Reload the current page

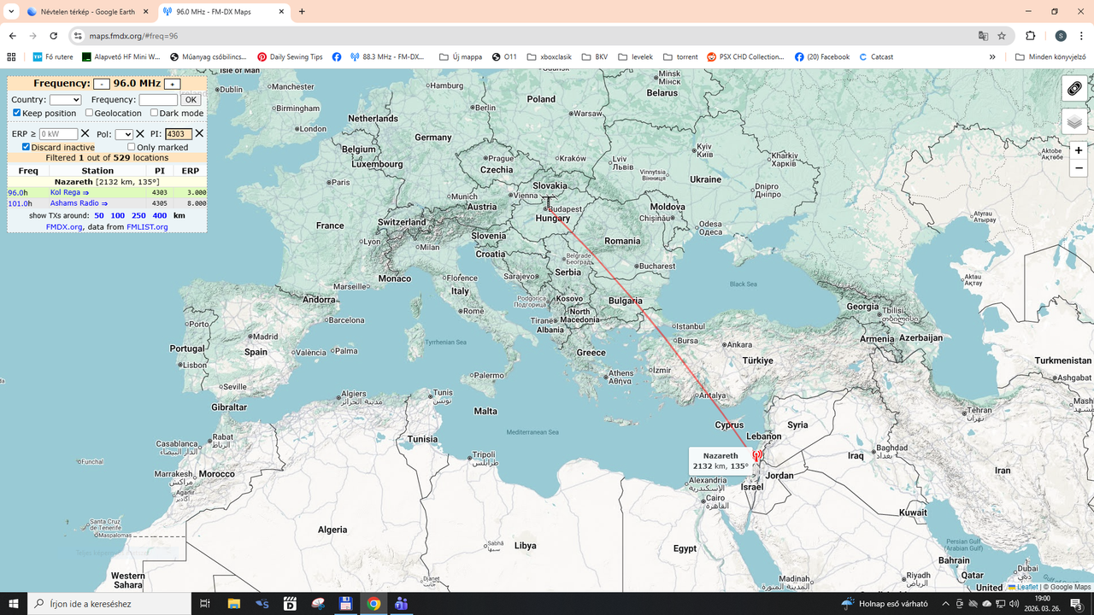click(x=54, y=36)
